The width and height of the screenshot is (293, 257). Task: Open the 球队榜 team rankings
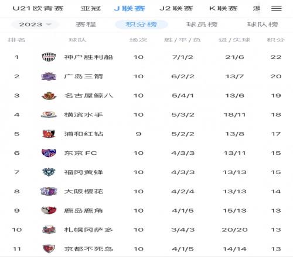click(x=263, y=25)
